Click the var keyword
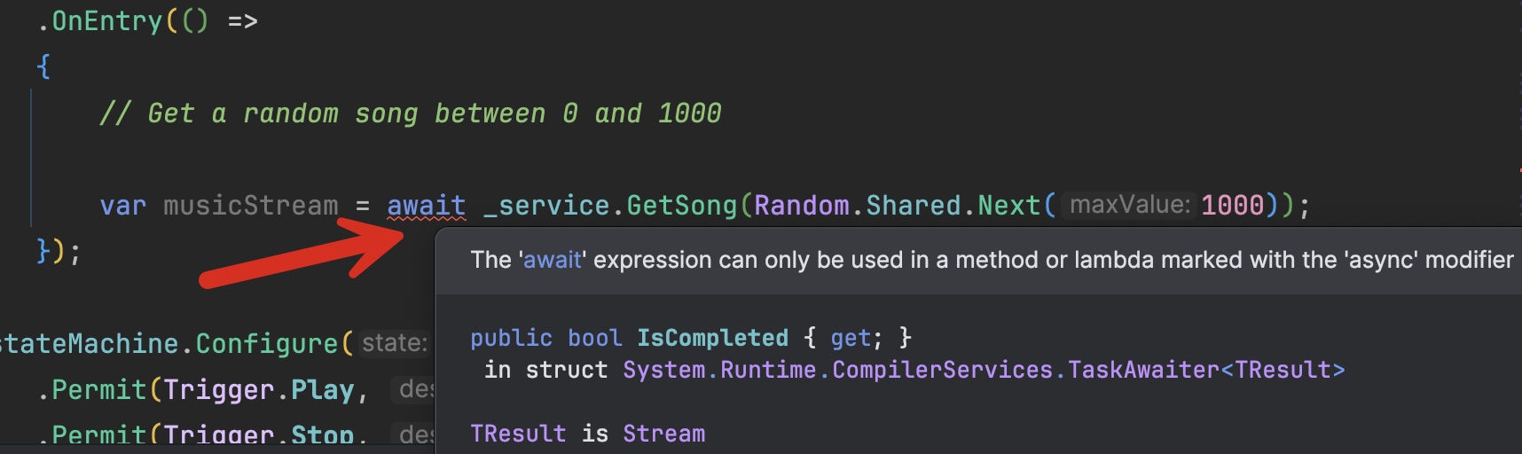 122,206
